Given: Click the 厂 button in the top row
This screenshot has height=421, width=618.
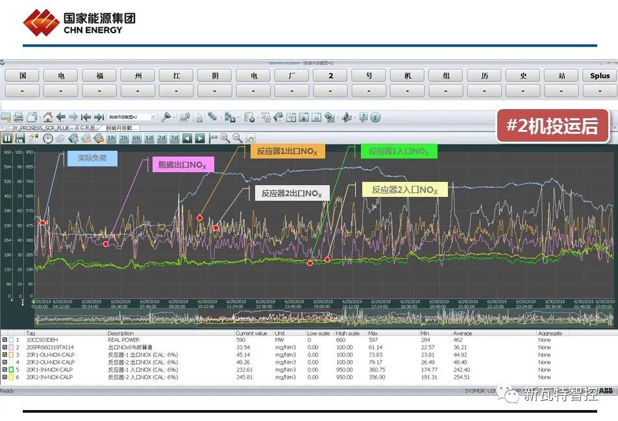Looking at the screenshot, I should tap(291, 75).
